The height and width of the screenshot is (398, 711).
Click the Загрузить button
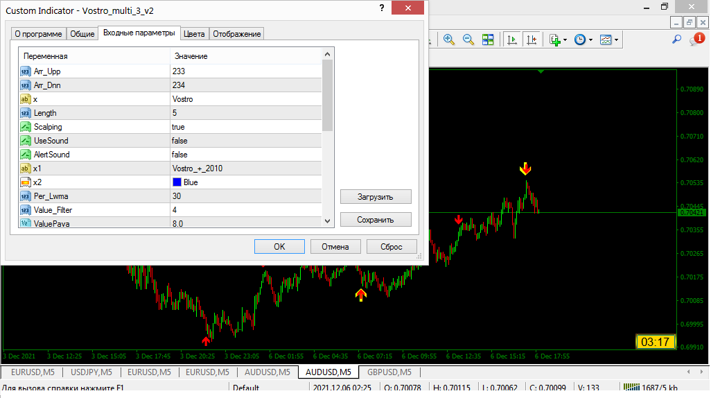(376, 196)
